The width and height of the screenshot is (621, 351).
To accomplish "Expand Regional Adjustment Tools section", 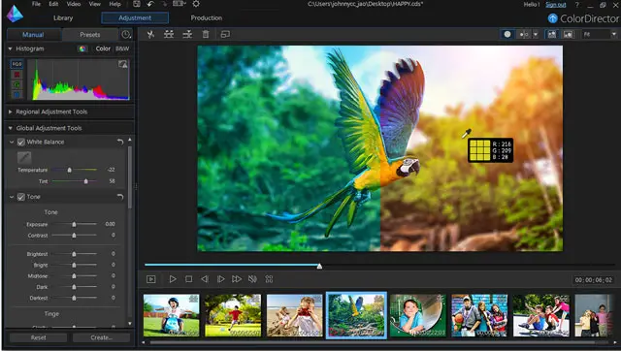I will tap(10, 112).
